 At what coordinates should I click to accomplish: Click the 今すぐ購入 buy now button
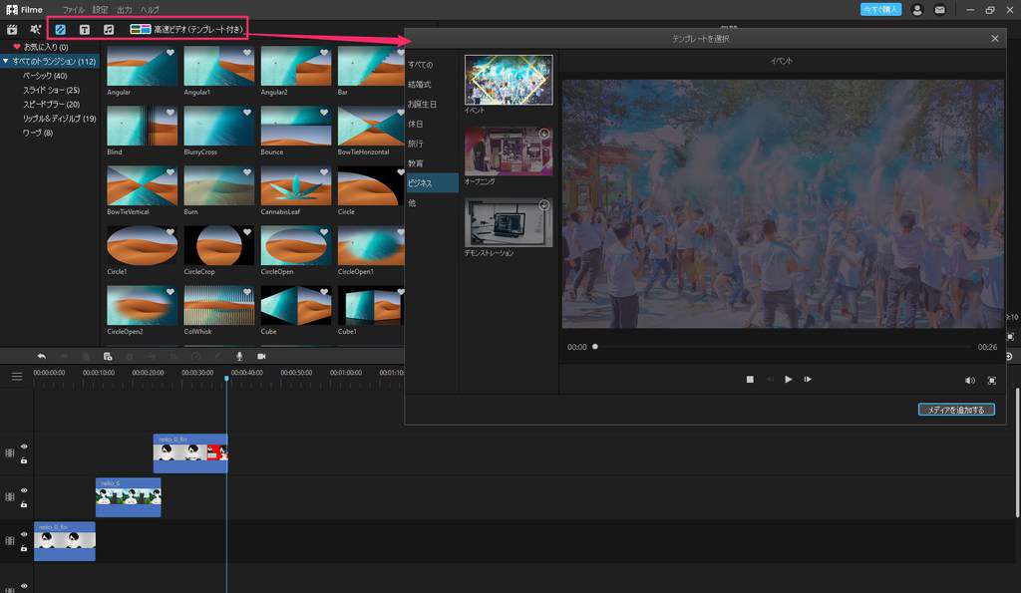coord(880,9)
